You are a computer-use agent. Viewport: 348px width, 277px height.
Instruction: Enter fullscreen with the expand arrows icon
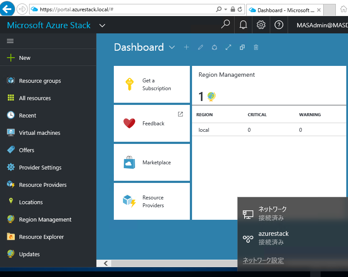point(229,47)
